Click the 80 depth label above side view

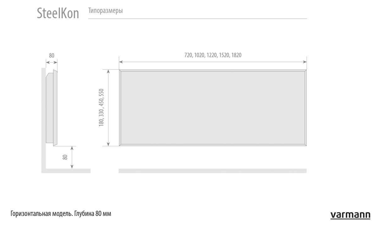coord(52,55)
